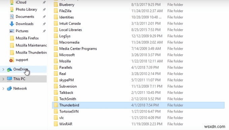Click the Network icon in sidebar

click(9, 88)
